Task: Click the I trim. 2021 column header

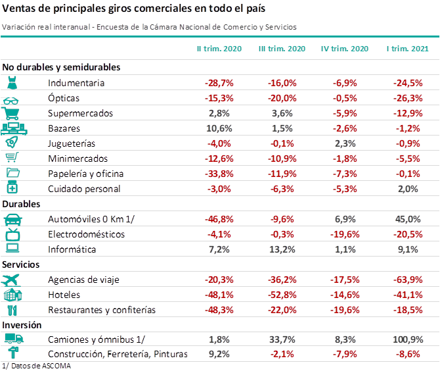Action: (408, 49)
